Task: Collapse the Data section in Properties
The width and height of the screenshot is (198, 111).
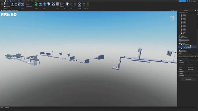Action: point(179,60)
